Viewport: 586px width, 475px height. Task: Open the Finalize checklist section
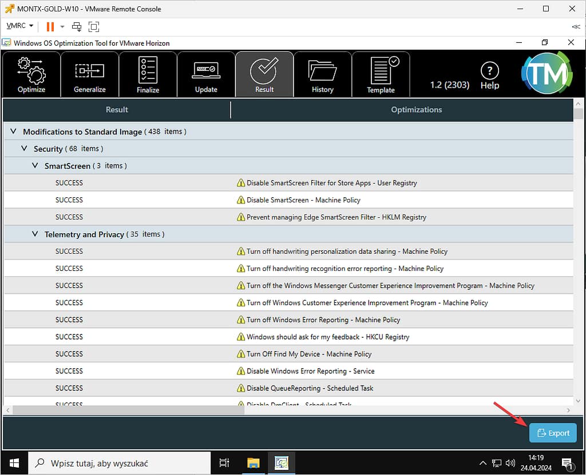click(148, 74)
